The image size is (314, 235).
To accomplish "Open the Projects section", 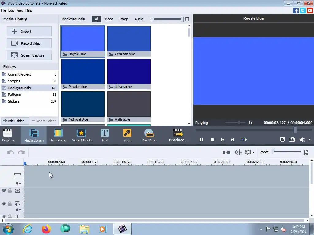I will click(8, 135).
